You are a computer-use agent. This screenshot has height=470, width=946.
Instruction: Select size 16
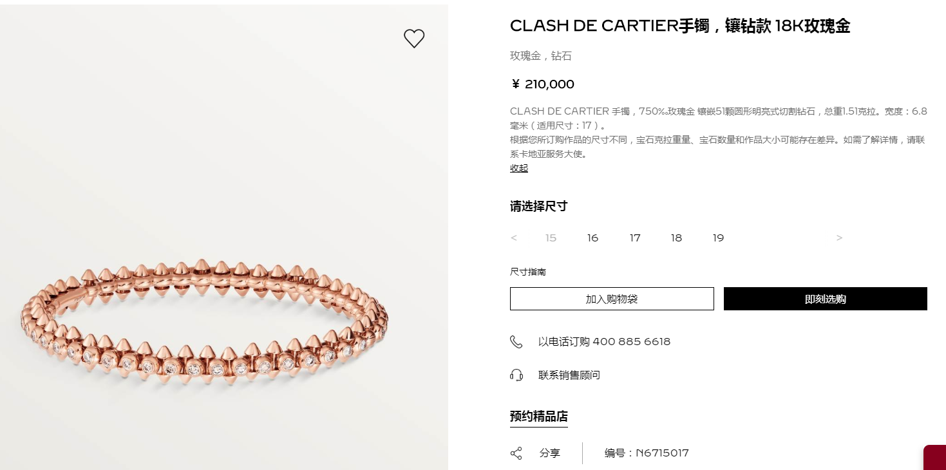pos(592,238)
